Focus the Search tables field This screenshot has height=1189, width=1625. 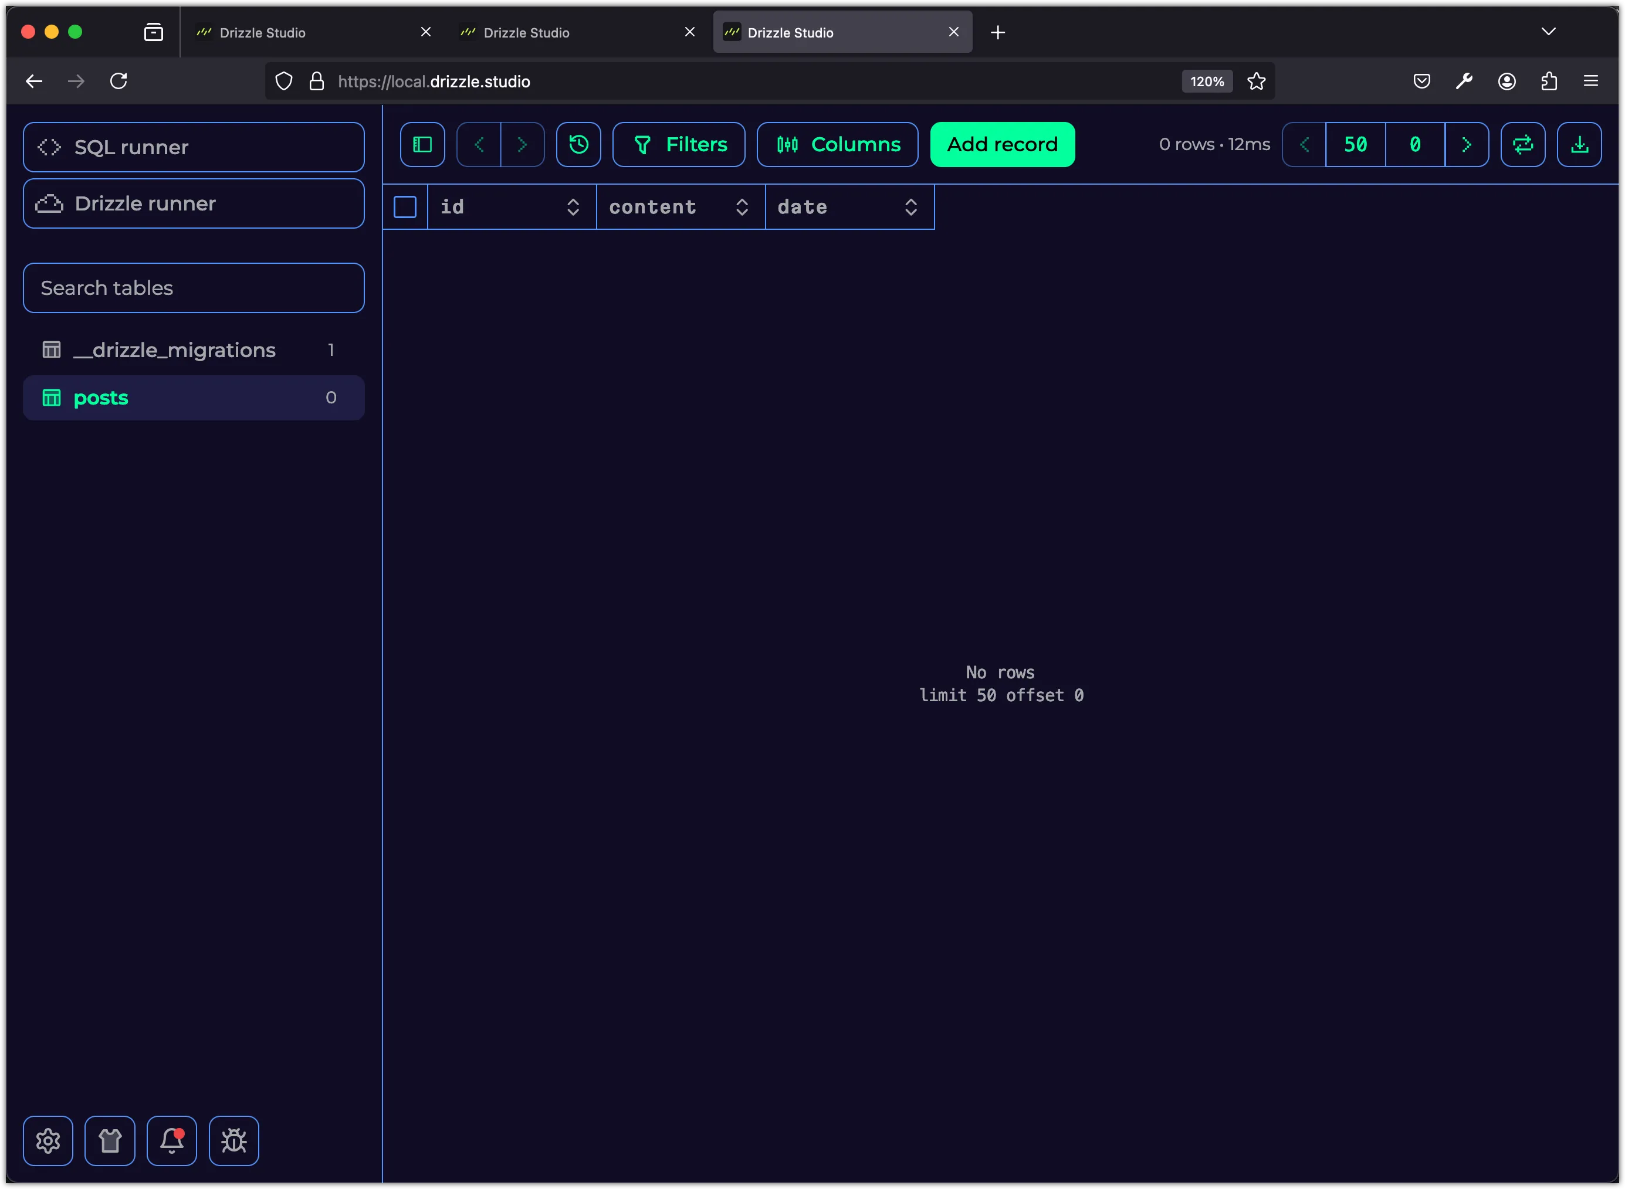point(194,288)
